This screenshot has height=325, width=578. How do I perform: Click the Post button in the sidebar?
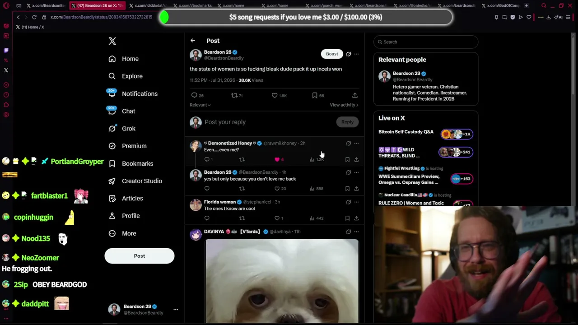pos(140,256)
